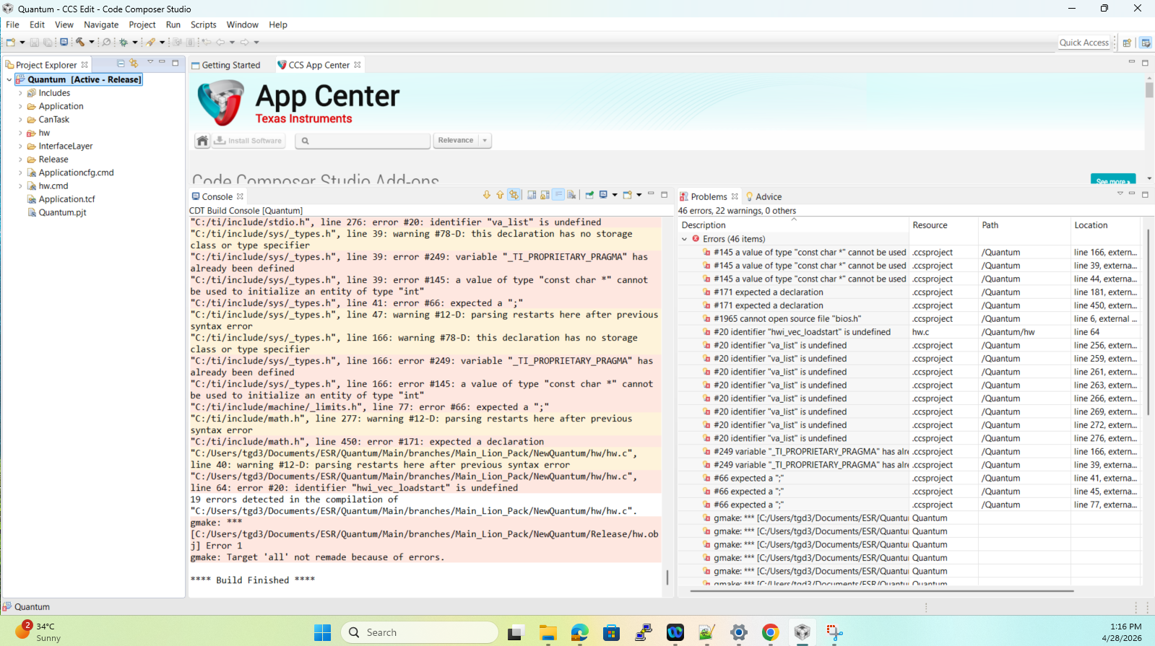Click the Next Error down arrow in Console
The image size is (1155, 646).
tap(487, 195)
